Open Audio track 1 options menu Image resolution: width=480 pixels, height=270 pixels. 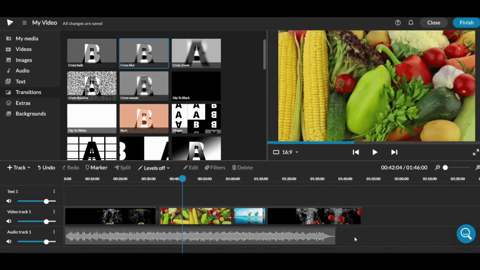(54, 232)
